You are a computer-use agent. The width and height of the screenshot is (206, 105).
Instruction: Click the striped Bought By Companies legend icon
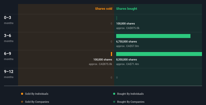114,102
